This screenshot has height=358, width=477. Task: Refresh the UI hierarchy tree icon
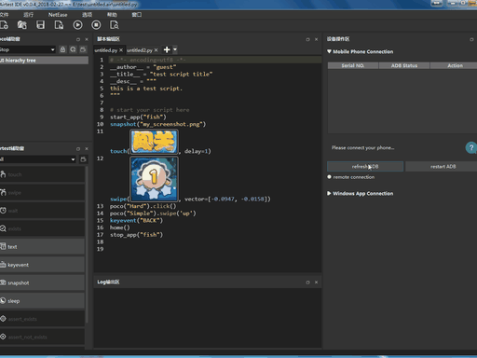73,49
